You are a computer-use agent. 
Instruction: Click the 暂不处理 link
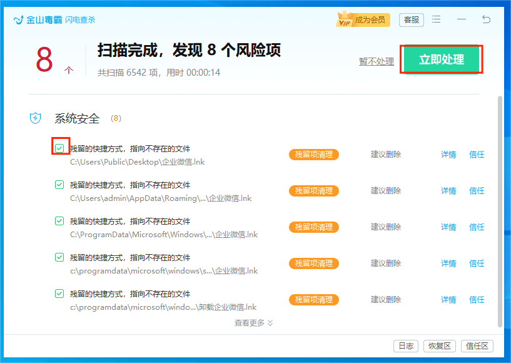click(376, 61)
